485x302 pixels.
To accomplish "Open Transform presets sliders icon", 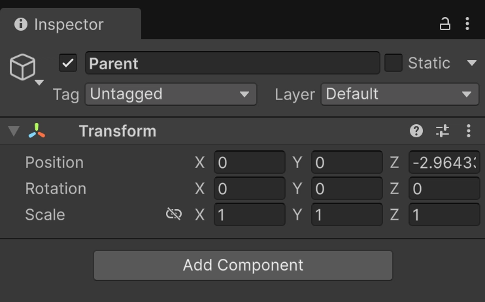I will coord(443,131).
